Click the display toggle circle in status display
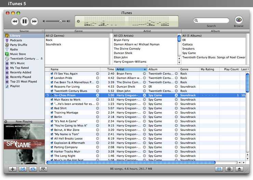Viewport: 253px width, 180px height. [x=78, y=21]
